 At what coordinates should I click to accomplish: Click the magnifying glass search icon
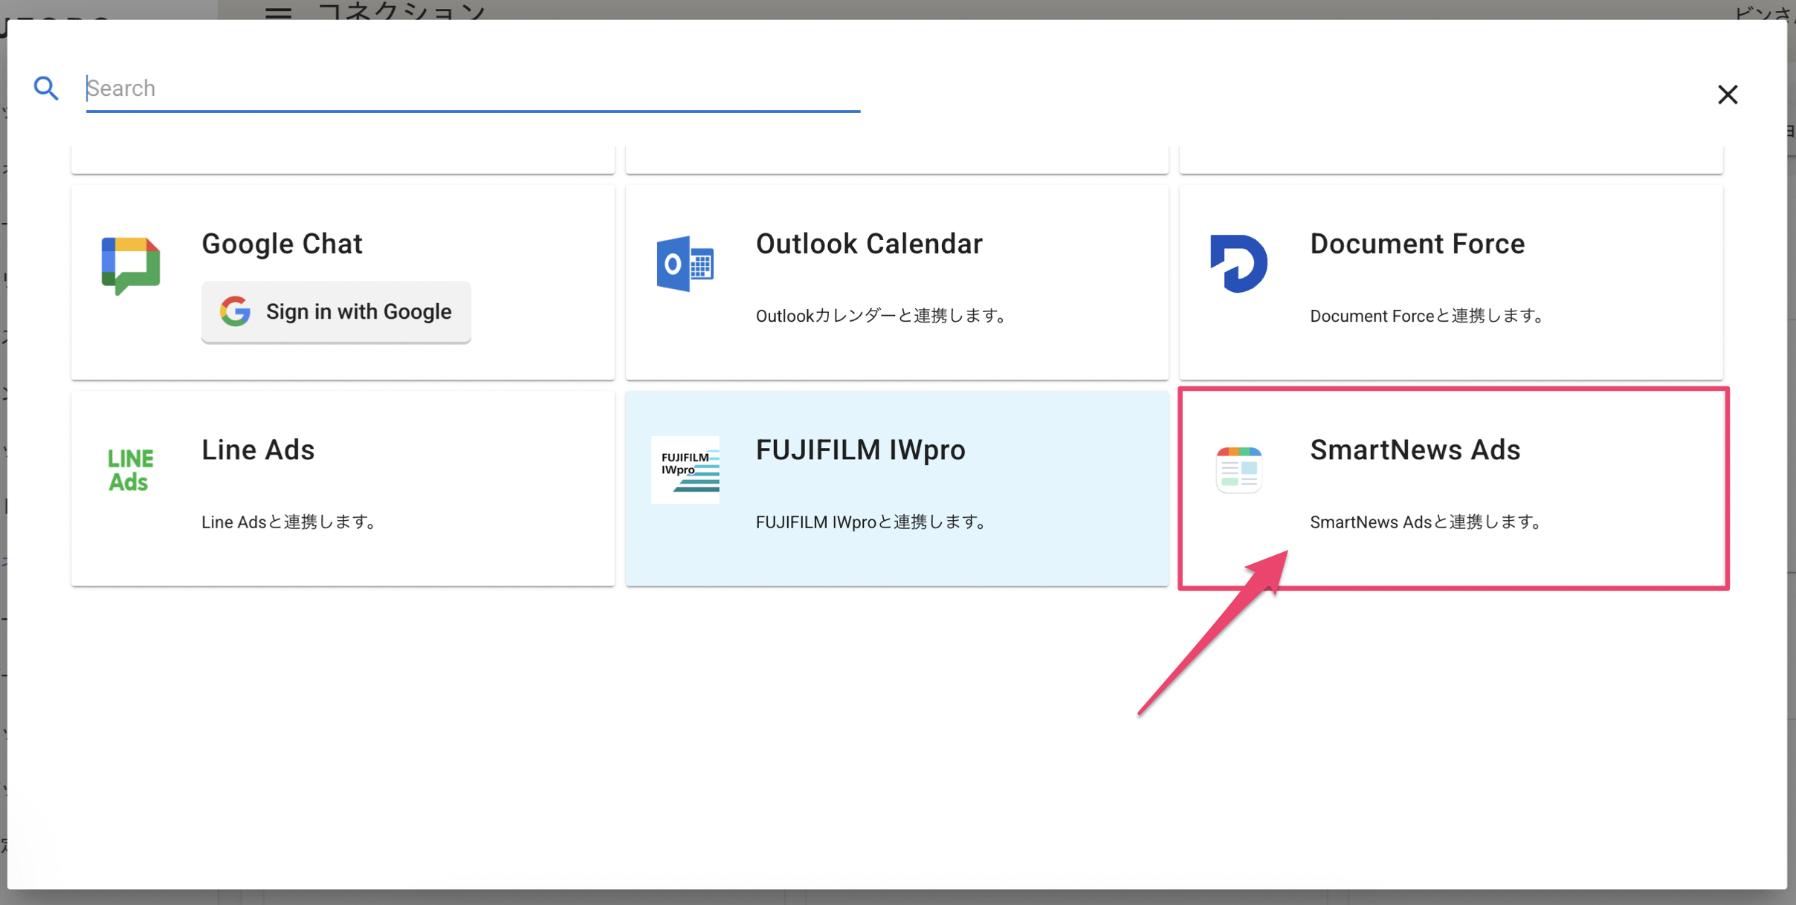coord(46,88)
